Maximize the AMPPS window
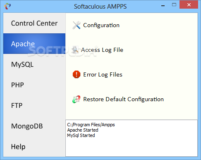 (x=174, y=5)
